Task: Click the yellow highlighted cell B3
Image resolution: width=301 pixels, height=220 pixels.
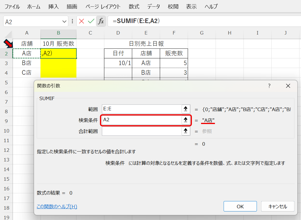Action: (59, 63)
